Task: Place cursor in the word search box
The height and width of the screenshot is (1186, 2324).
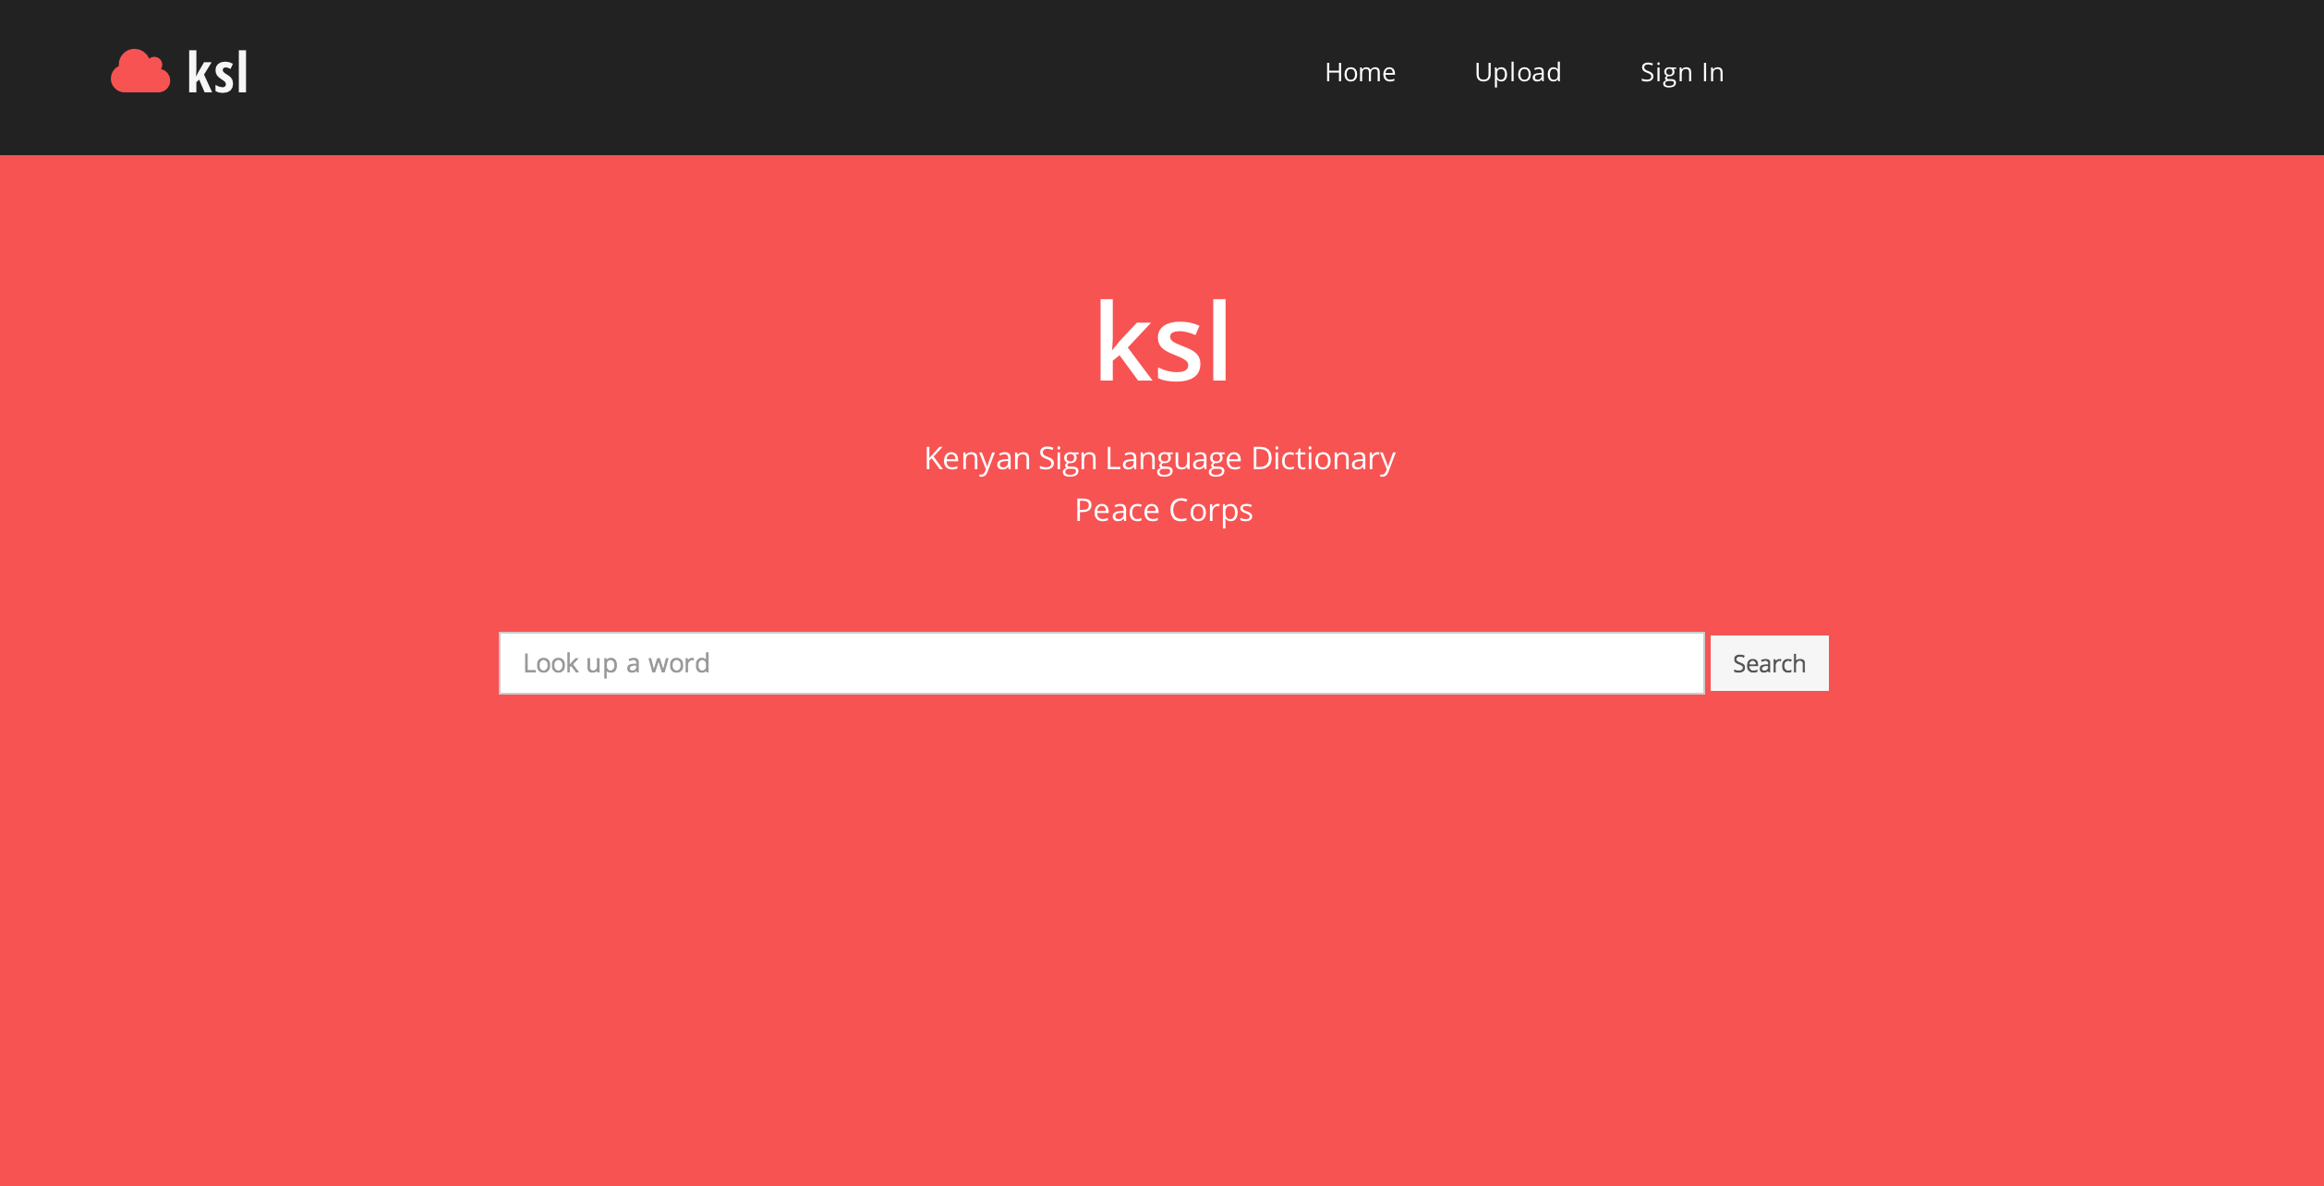Action: [x=1101, y=663]
